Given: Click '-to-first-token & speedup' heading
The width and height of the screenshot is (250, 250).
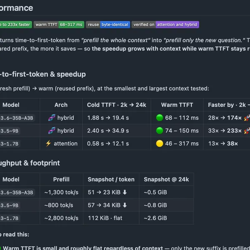Looking at the screenshot, I should tap(43, 74).
